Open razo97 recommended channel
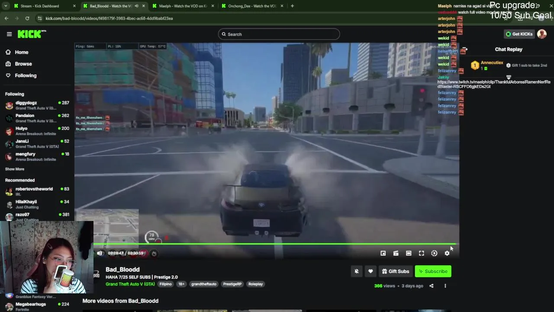Screen dimensions: 554x312 pos(37,217)
